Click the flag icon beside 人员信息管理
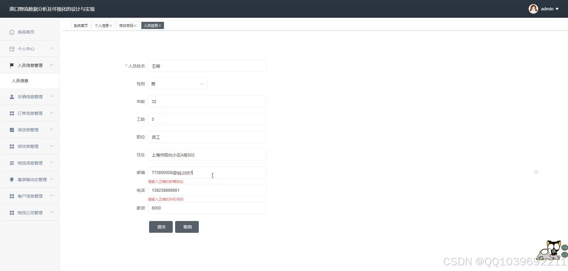Viewport: 568px width, 271px height. click(12, 65)
